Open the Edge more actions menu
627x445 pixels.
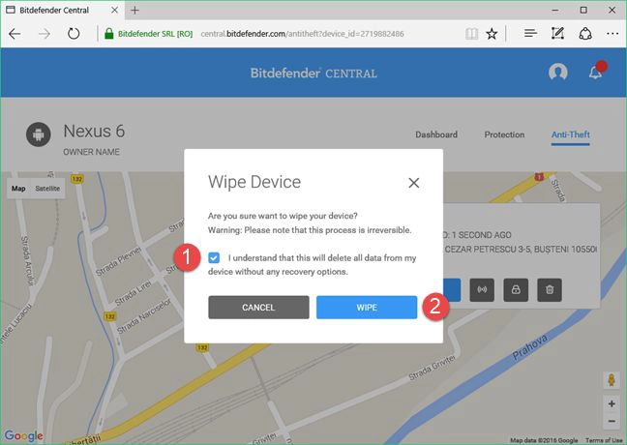[612, 34]
